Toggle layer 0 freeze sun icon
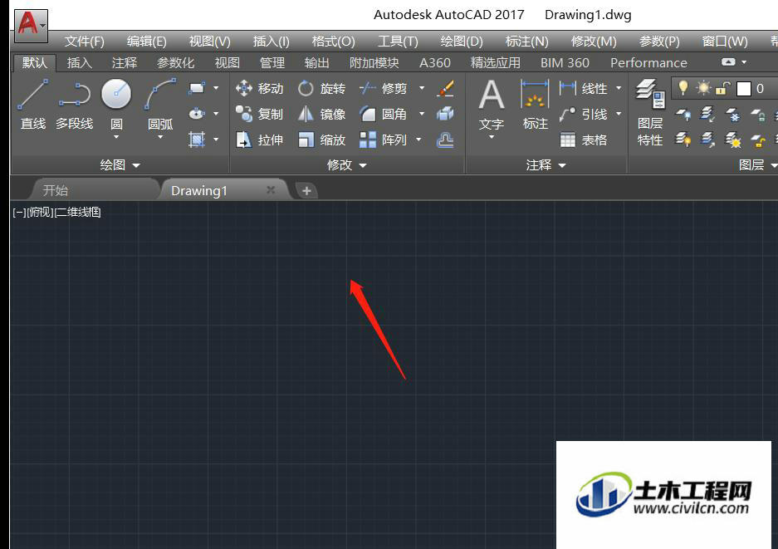The width and height of the screenshot is (778, 549). [703, 88]
